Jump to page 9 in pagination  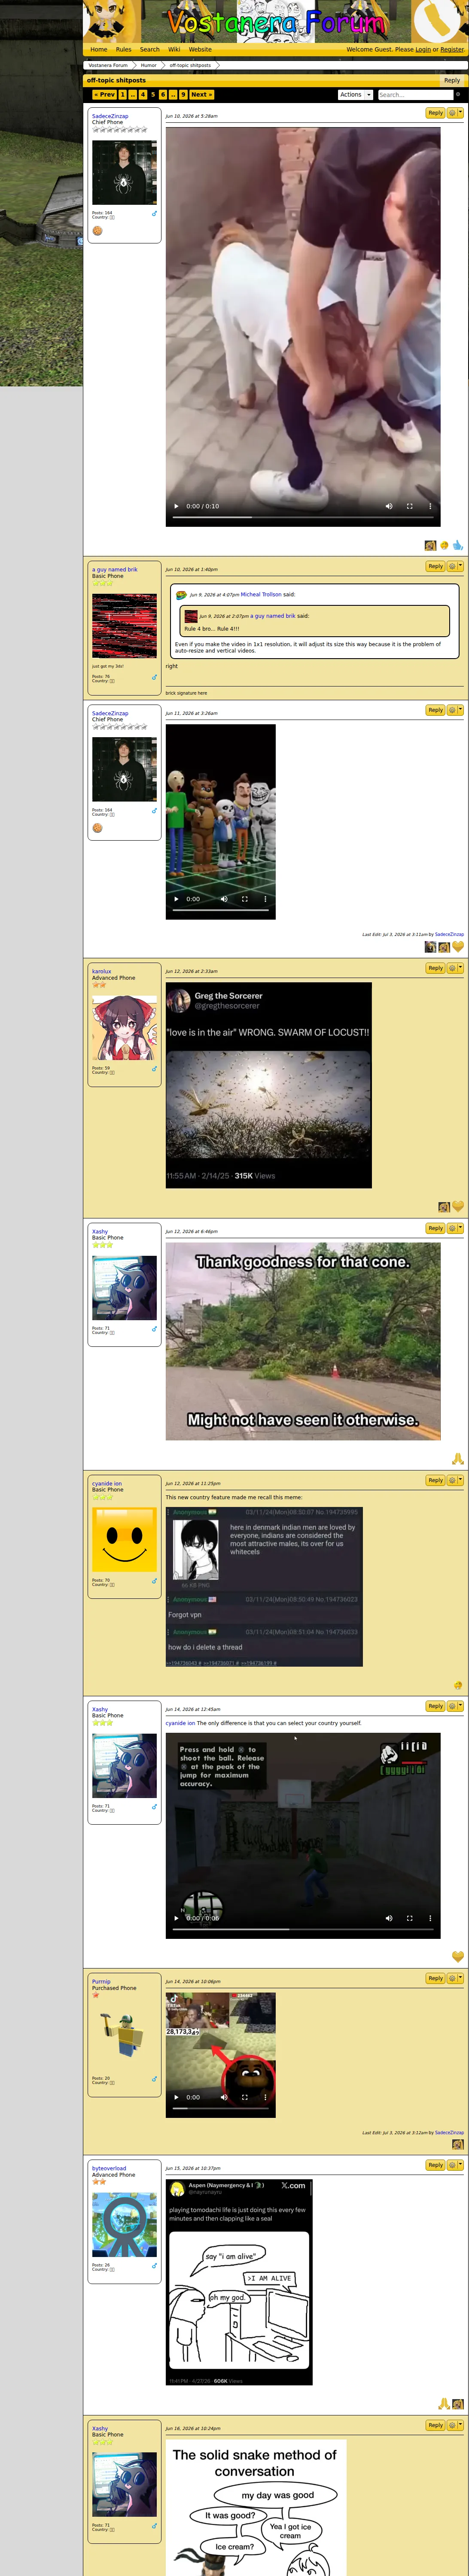point(183,95)
